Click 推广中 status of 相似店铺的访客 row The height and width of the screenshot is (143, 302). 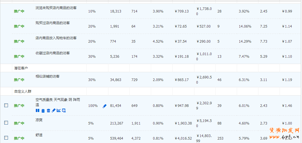(x=19, y=80)
